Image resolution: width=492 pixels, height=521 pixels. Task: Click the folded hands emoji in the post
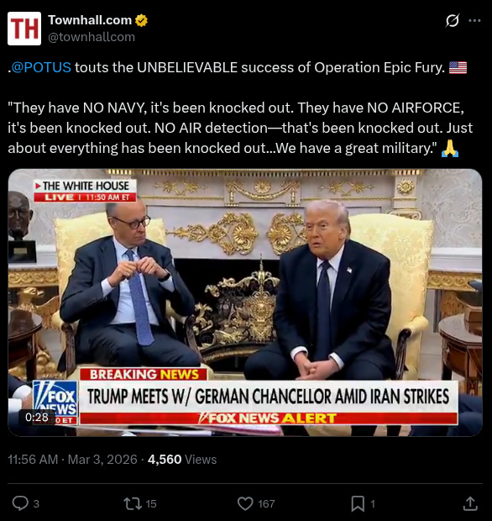450,148
